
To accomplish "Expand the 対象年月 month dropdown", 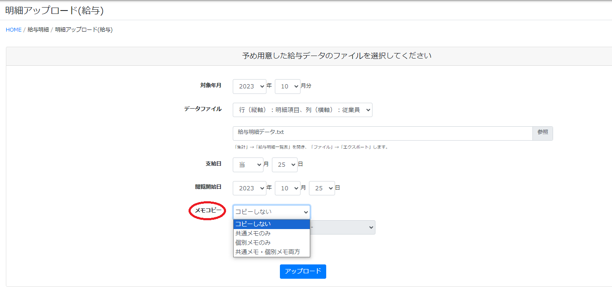I will 287,86.
